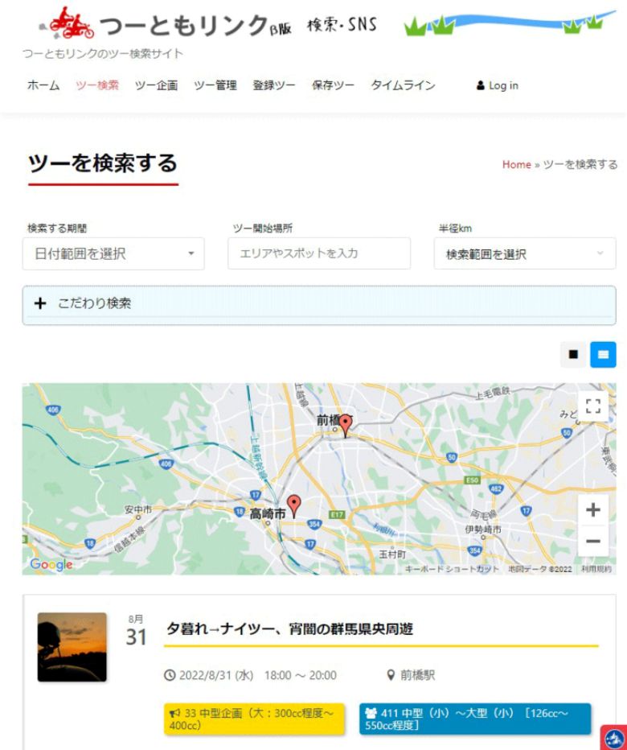Click the map fullscreen toggle icon
Image resolution: width=627 pixels, height=750 pixels.
click(x=592, y=407)
